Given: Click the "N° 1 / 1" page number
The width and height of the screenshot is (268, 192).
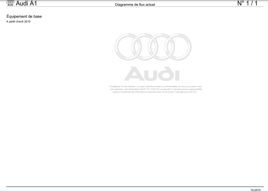Looking at the screenshot, I should [247, 4].
